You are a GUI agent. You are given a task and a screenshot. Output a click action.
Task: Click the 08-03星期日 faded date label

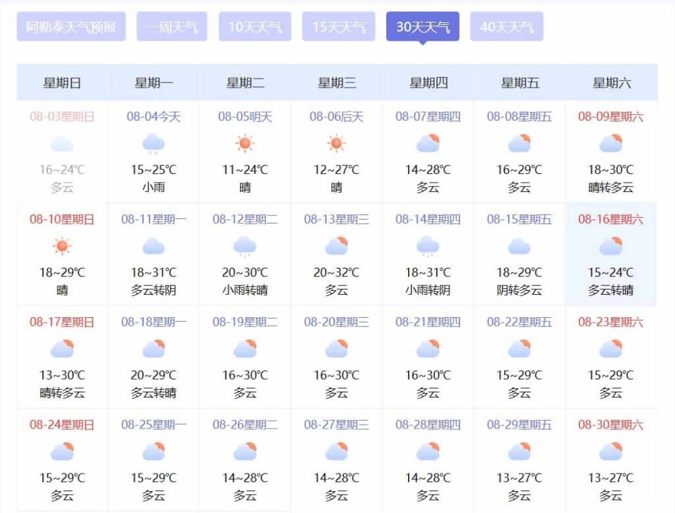[62, 117]
